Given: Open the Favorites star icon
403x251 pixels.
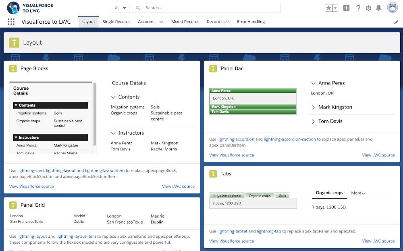Looking at the screenshot, I should 328,8.
